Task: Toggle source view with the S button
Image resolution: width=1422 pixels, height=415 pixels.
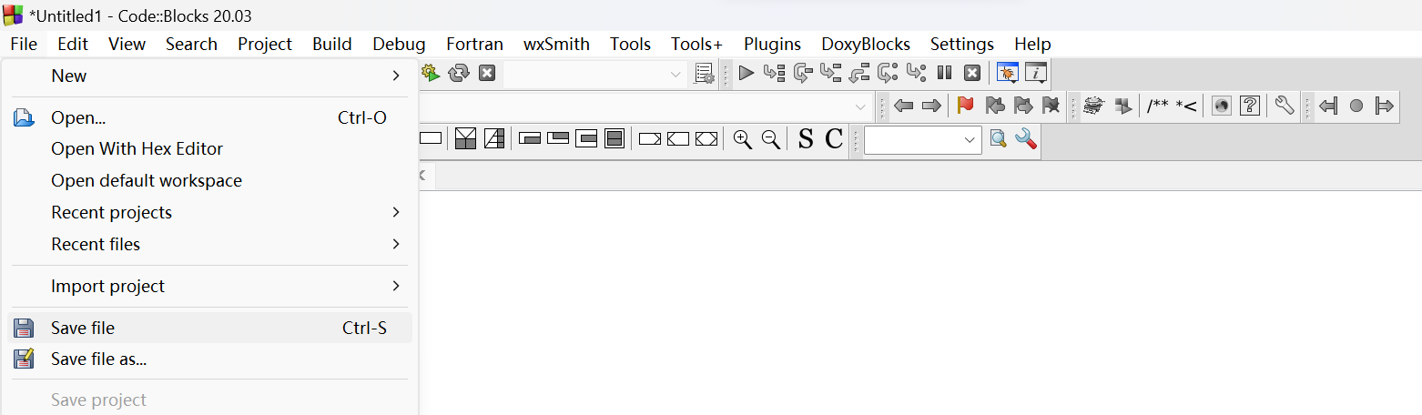Action: click(x=805, y=139)
